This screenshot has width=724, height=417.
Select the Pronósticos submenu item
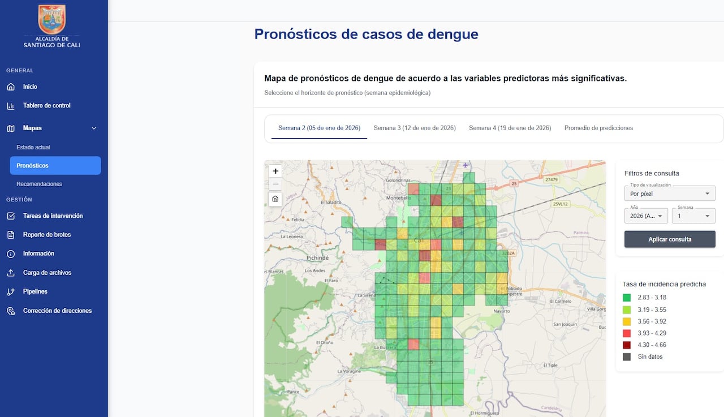(55, 166)
